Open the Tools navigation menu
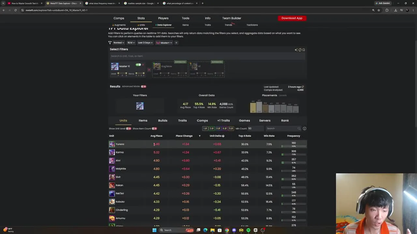 click(185, 18)
